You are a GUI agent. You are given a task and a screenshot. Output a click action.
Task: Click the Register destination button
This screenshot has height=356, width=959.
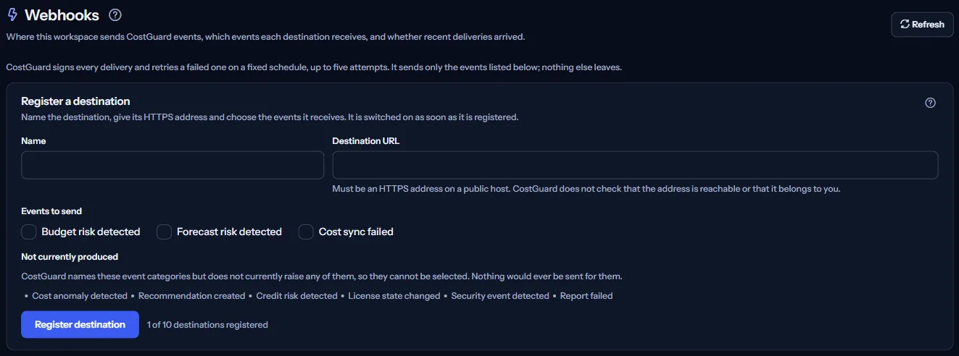pyautogui.click(x=80, y=324)
